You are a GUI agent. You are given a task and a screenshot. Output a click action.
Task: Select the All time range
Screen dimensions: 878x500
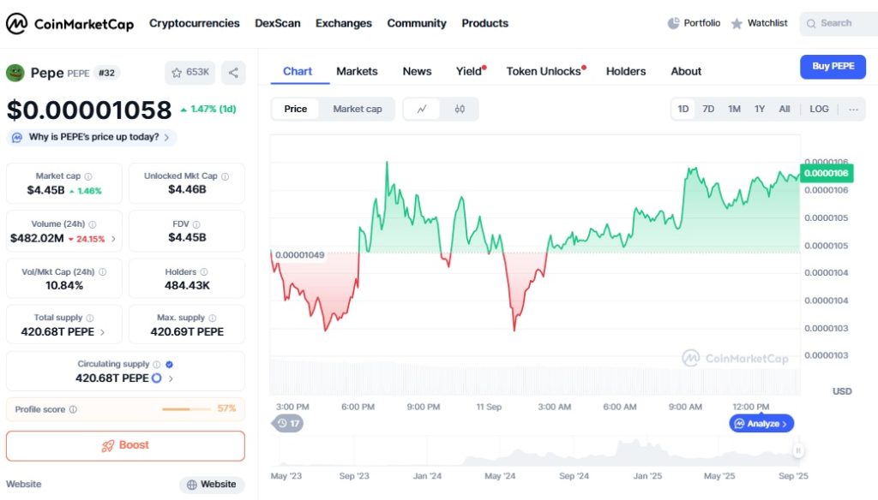click(785, 109)
